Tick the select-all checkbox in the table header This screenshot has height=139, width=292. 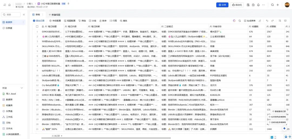coord(37,27)
